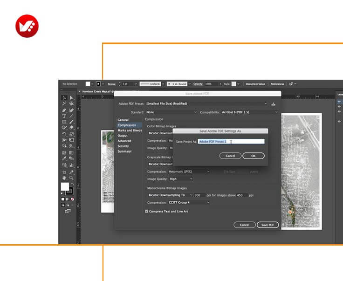Image resolution: width=343 pixels, height=281 pixels.
Task: Open the Image Quality High dropdown
Action: point(181,179)
